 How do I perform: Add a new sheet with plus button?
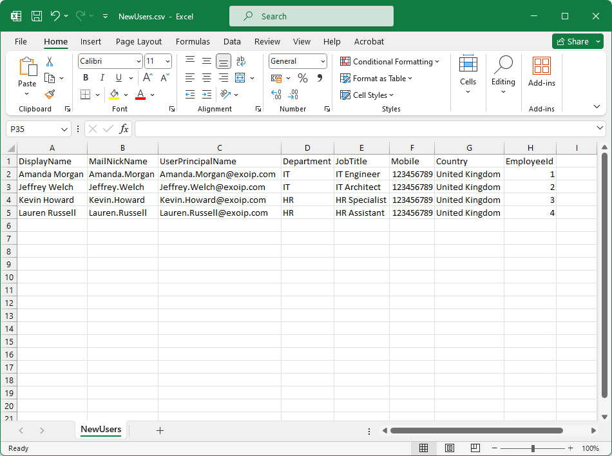point(160,430)
